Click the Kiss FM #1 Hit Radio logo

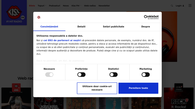(14, 12)
